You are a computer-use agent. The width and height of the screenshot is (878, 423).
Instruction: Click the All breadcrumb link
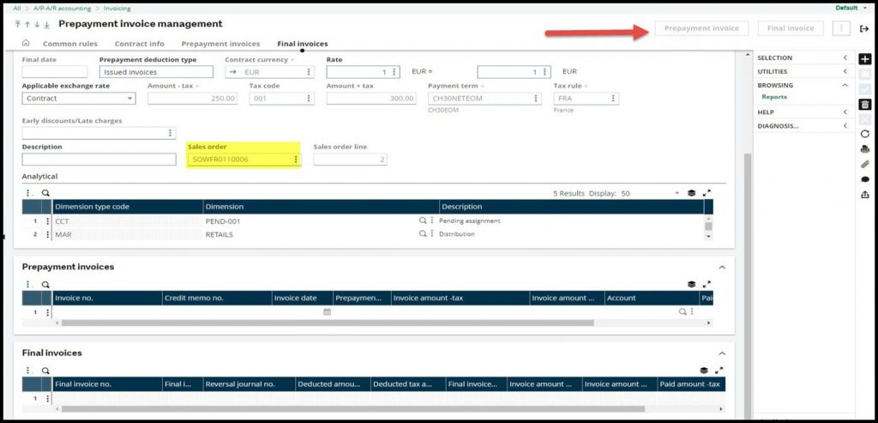[17, 9]
